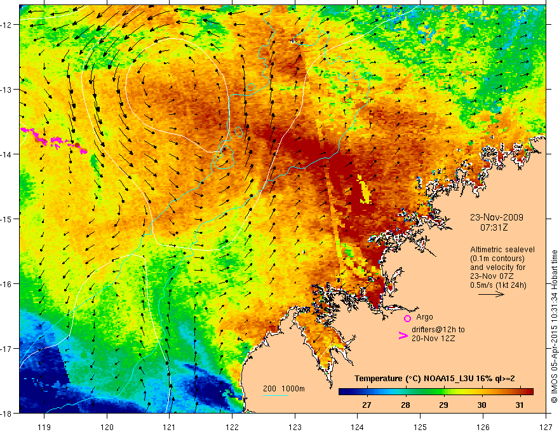This screenshot has width=559, height=432.
Task: Click latitude axis label -13
Action: (6, 90)
